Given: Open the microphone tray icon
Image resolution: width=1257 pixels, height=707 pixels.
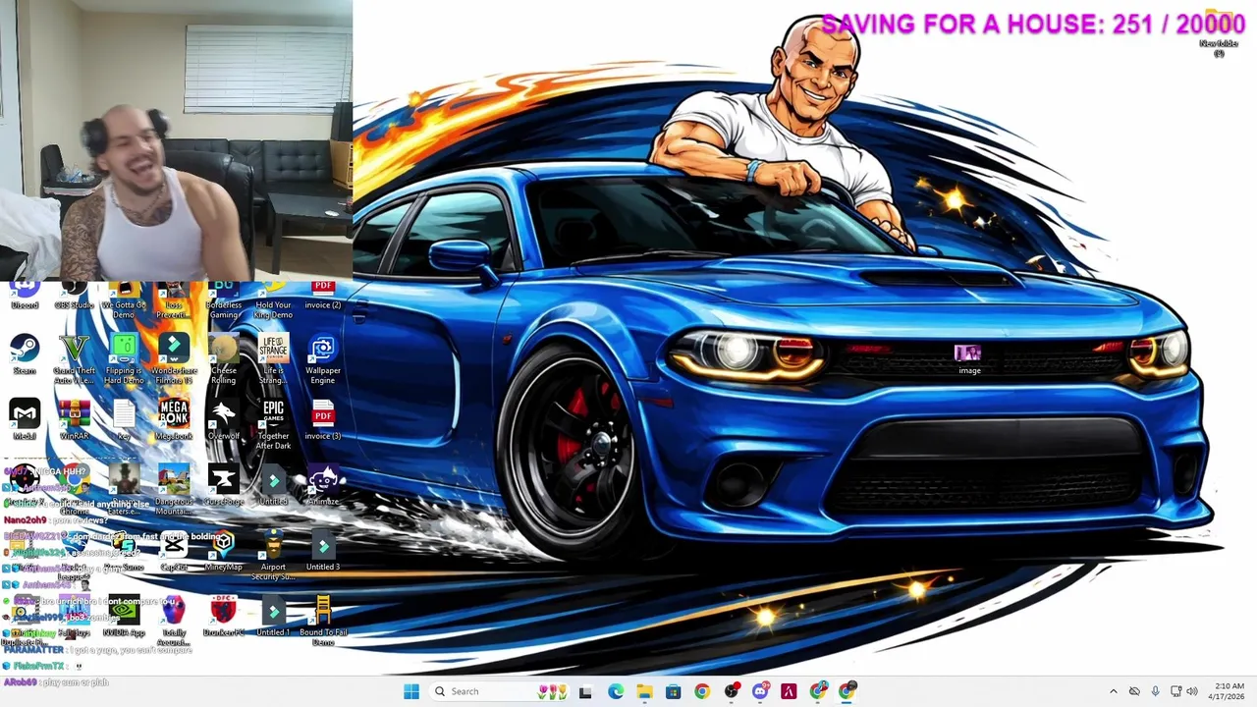Looking at the screenshot, I should [x=1155, y=691].
